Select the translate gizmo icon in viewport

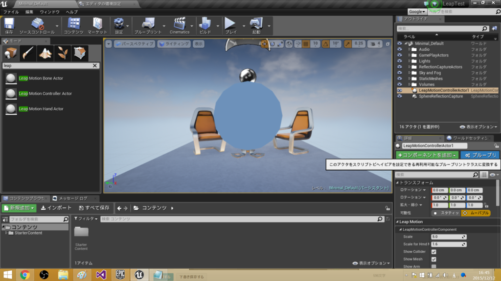click(264, 44)
